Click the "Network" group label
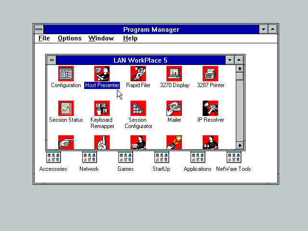308x231 pixels. coord(89,169)
